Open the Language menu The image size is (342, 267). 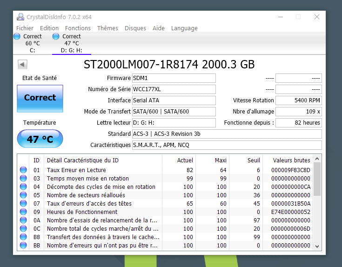click(184, 28)
